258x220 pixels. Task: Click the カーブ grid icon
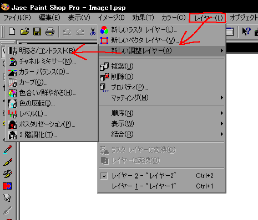(12, 82)
